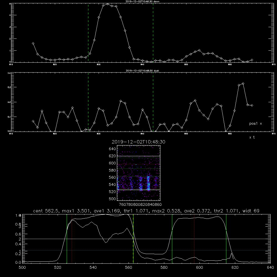
Task: Click the first diamond point of dawn curve
Action: tap(33, 43)
